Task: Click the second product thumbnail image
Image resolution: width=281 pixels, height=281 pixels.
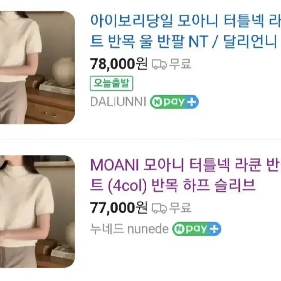Action: coord(37,211)
